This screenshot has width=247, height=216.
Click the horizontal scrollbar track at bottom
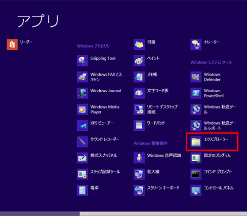point(164,214)
